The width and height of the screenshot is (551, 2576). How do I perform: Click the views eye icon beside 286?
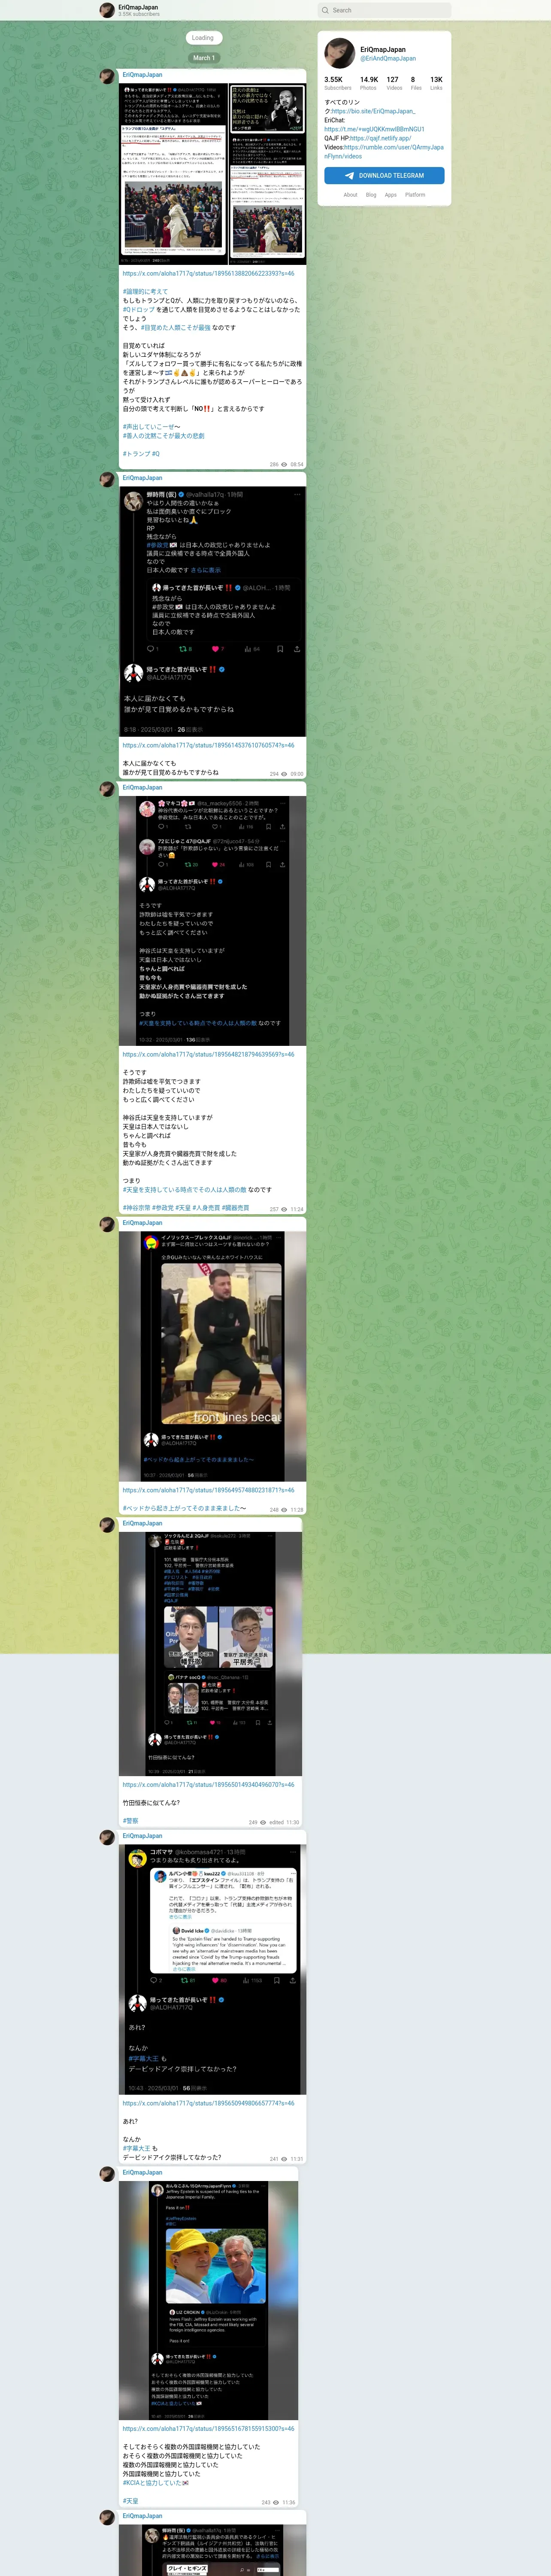[x=284, y=464]
